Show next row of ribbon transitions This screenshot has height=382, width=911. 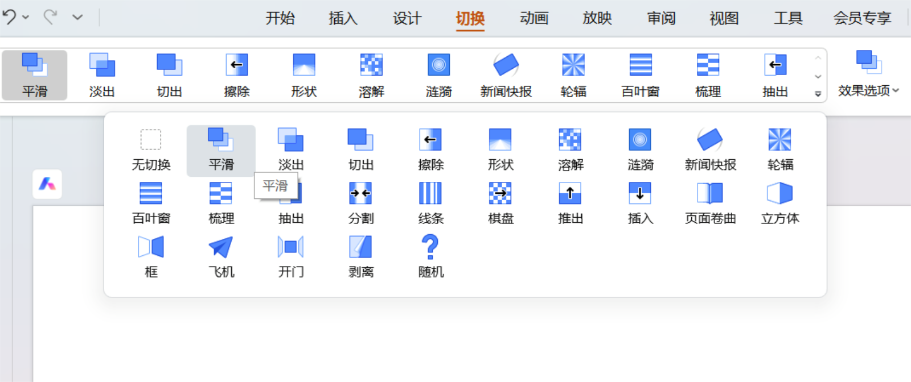[x=818, y=76]
